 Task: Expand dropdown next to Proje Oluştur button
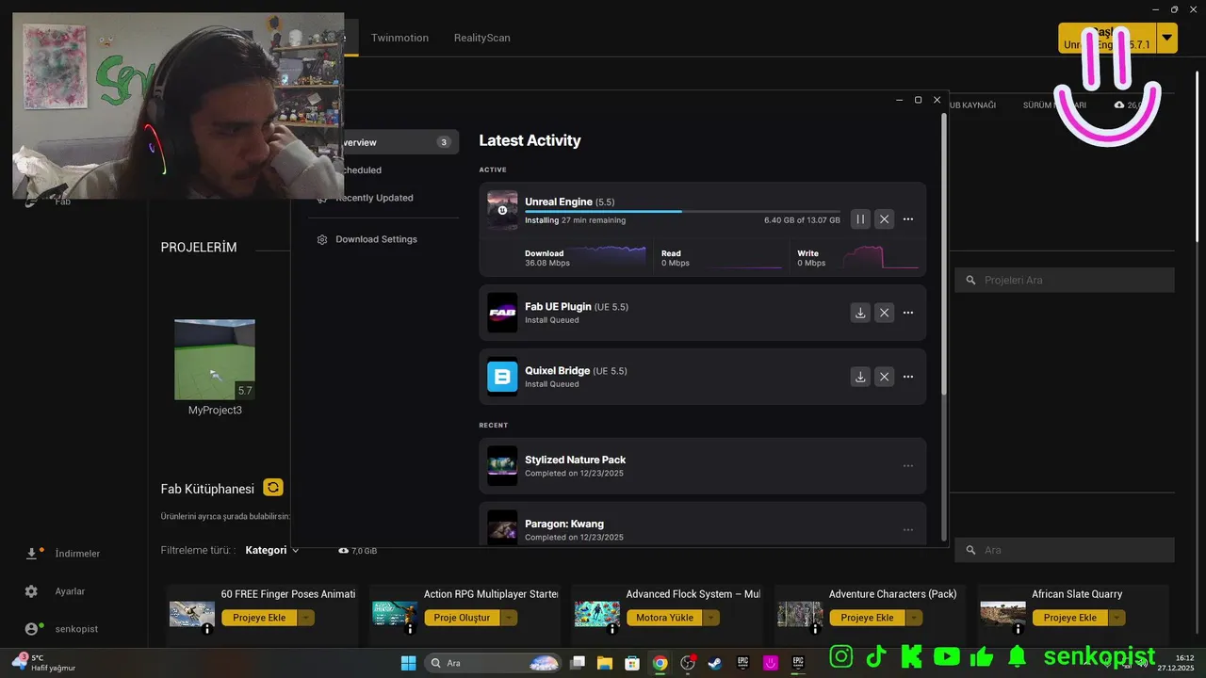pos(509,618)
